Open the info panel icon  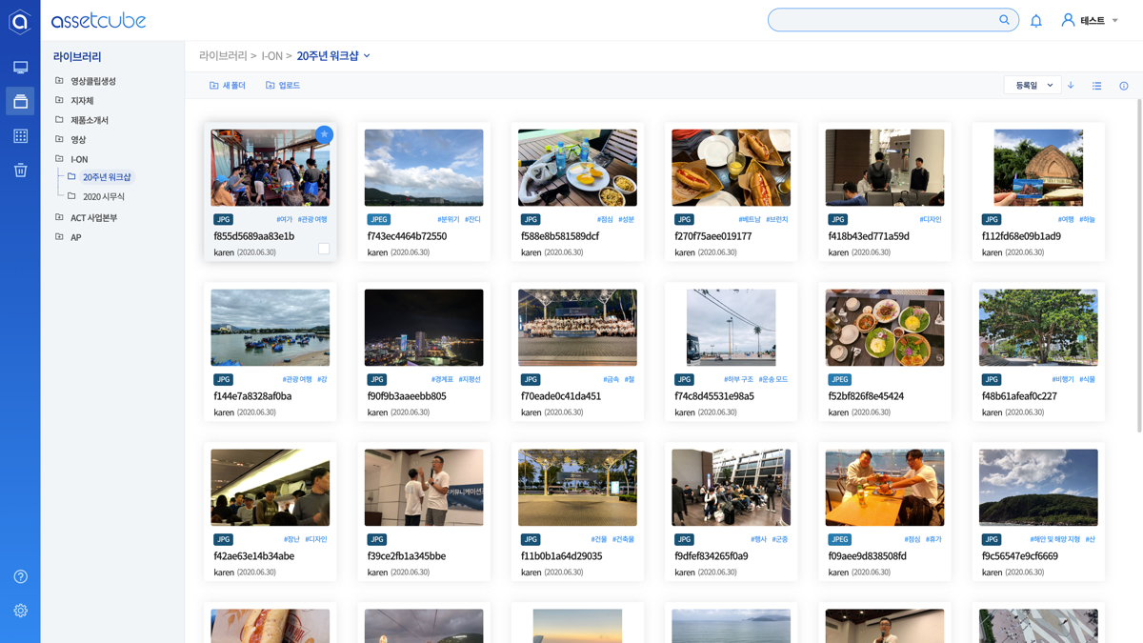[x=1124, y=86]
